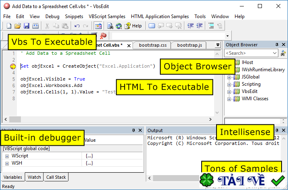Open the File menu

click(x=7, y=17)
